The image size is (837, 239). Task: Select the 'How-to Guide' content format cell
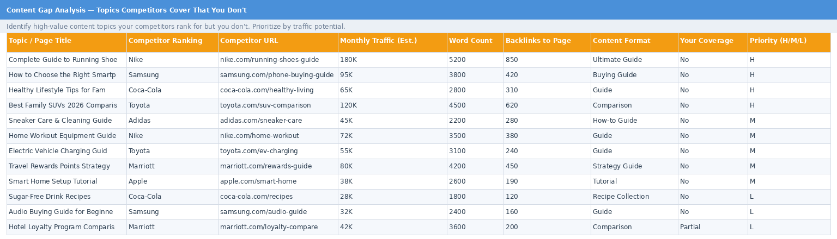point(634,121)
